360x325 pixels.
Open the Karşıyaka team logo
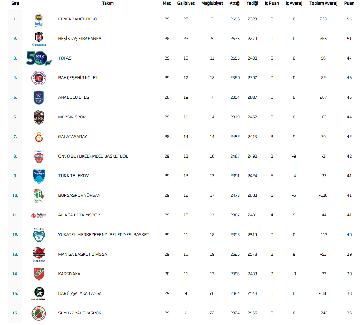click(39, 274)
